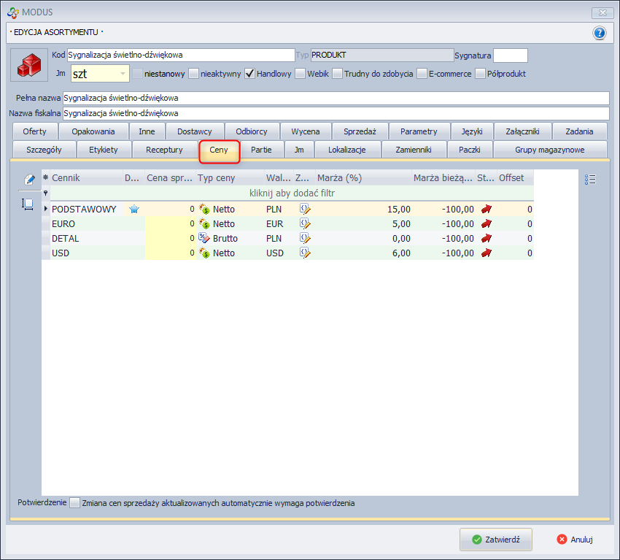
Task: Open the Dostawcy tab
Action: click(x=195, y=131)
